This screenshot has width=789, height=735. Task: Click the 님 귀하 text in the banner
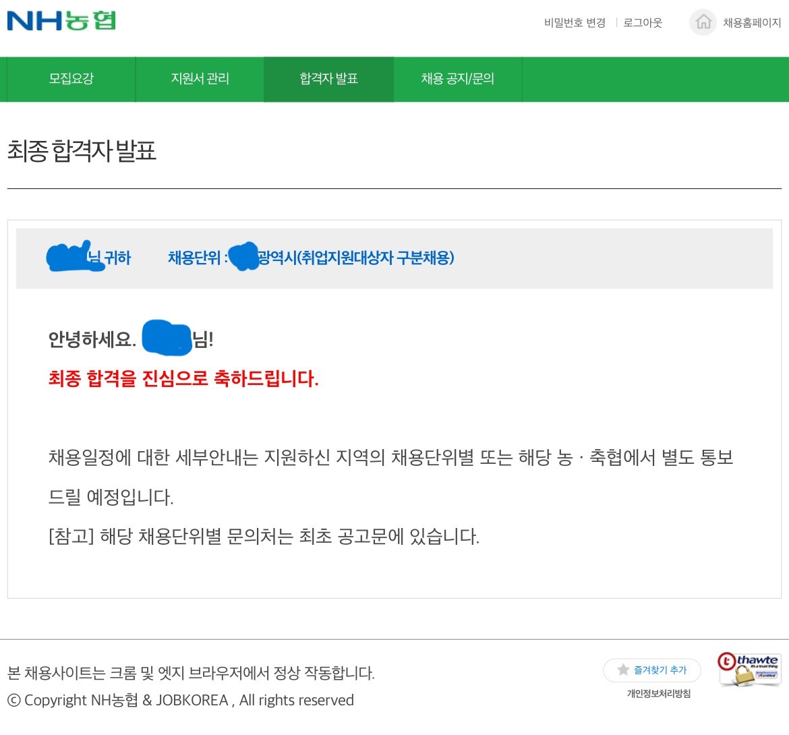(x=111, y=258)
